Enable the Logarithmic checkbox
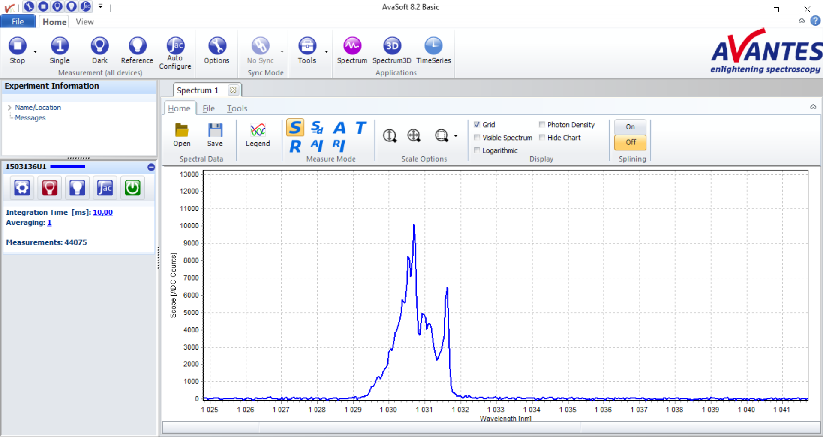The image size is (823, 437). tap(477, 150)
